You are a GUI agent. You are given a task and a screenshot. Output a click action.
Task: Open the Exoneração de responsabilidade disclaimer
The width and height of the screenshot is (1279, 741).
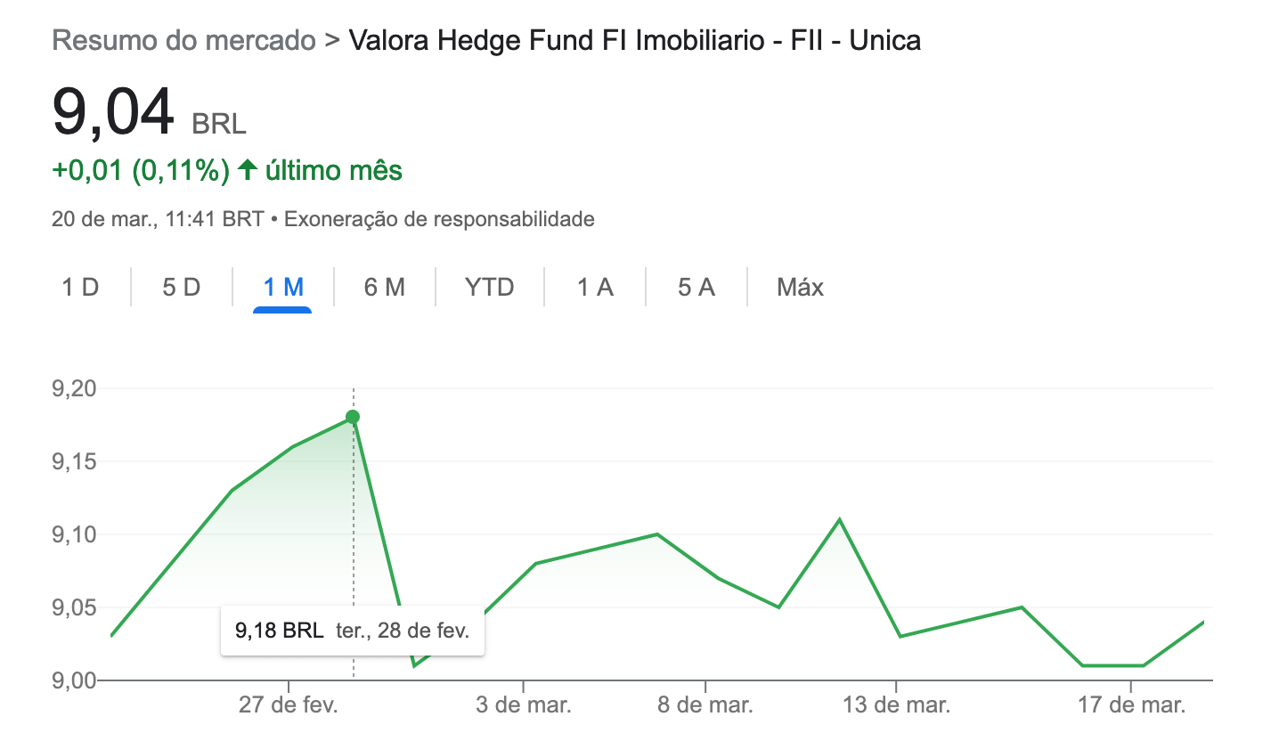pyautogui.click(x=437, y=218)
